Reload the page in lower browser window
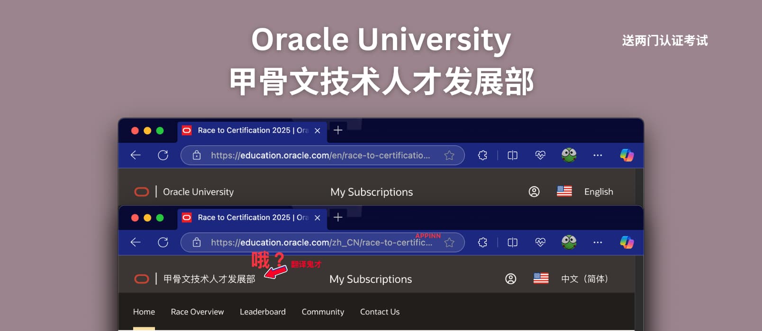The width and height of the screenshot is (762, 331). pos(163,242)
